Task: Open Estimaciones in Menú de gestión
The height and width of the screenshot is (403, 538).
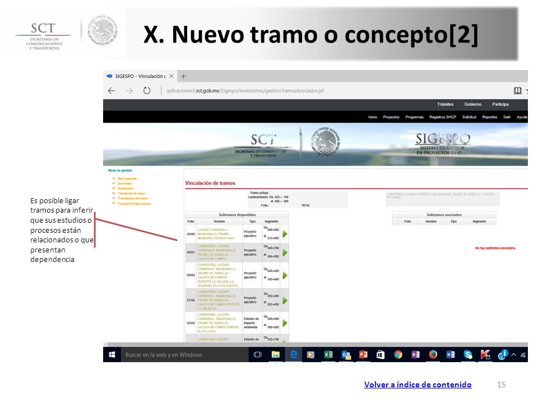Action: click(126, 189)
